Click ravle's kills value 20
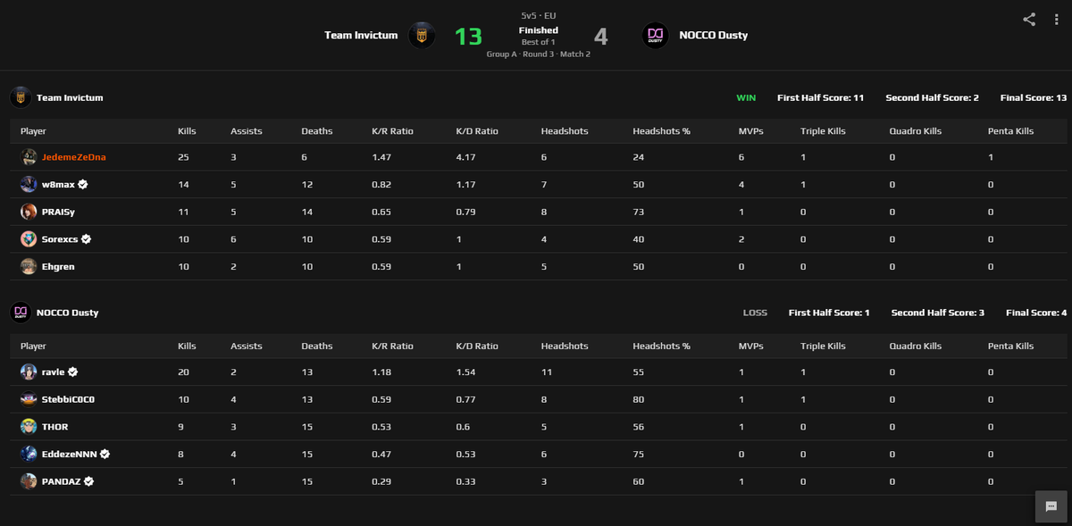This screenshot has height=526, width=1072. click(183, 372)
